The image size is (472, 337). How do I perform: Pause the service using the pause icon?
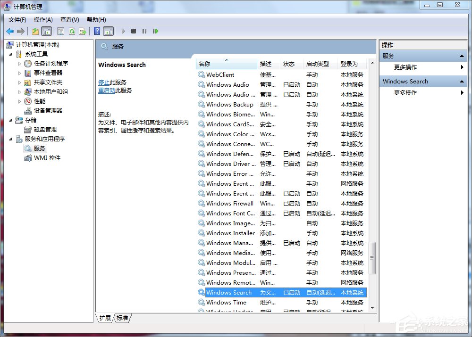pos(144,31)
